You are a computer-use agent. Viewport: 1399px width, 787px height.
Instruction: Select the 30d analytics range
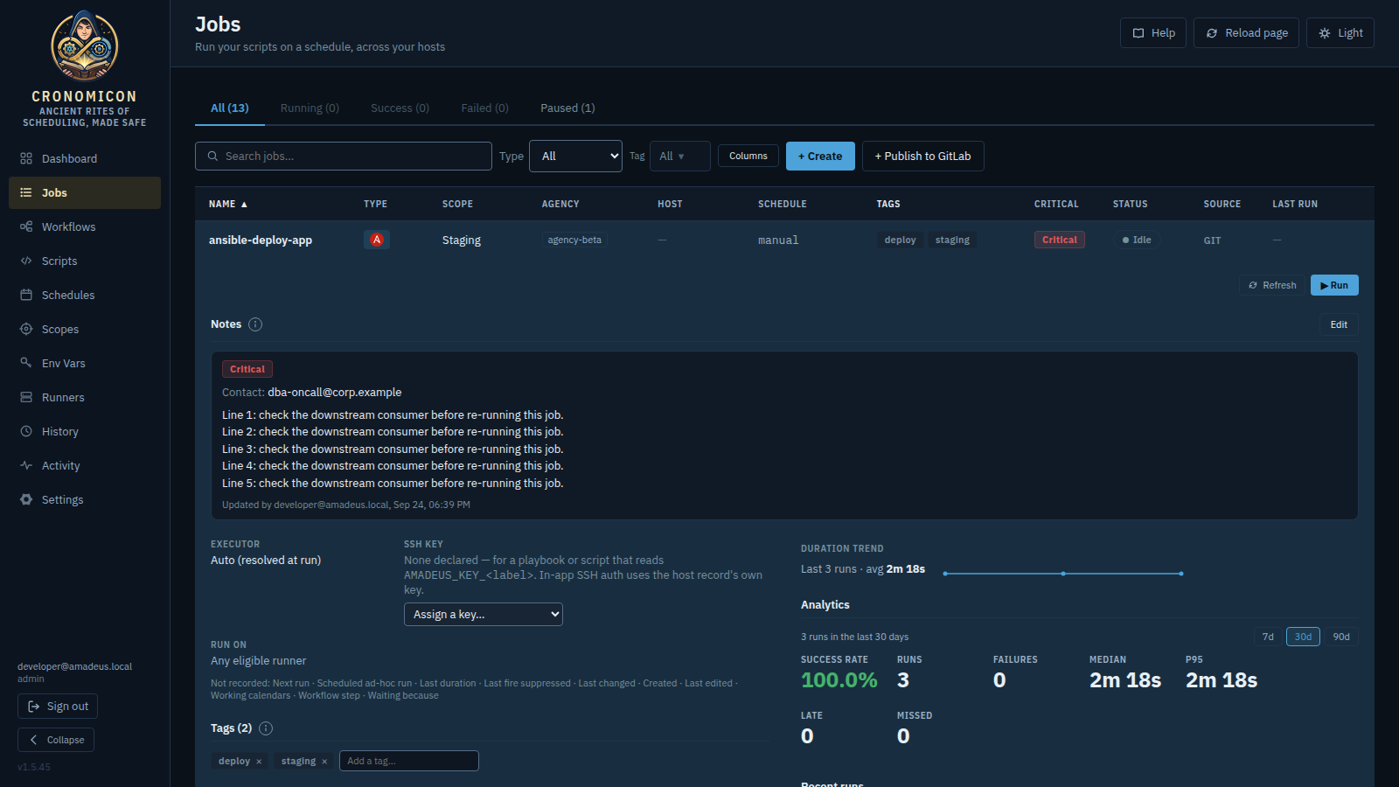click(1303, 637)
